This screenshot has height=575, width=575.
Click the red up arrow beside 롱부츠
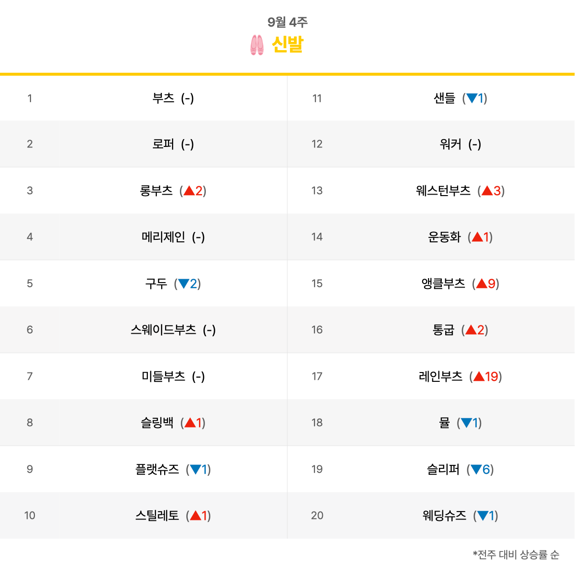pyautogui.click(x=189, y=190)
